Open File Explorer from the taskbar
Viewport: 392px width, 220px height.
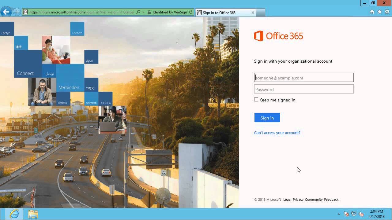pos(33,214)
